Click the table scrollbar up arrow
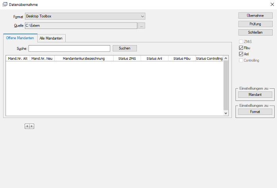This screenshot has height=188, width=277. pos(226,58)
